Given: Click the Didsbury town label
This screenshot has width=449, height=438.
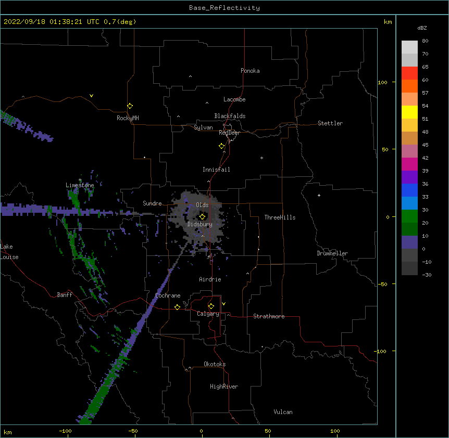Looking at the screenshot, I should click(200, 224).
